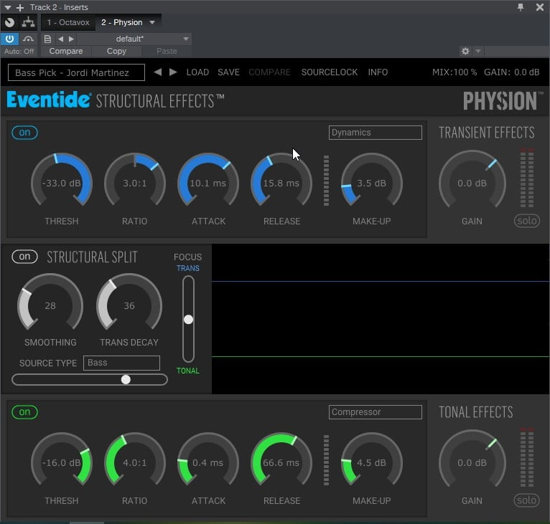Click the sidechain icon beside power
This screenshot has height=524, width=550.
tap(28, 39)
